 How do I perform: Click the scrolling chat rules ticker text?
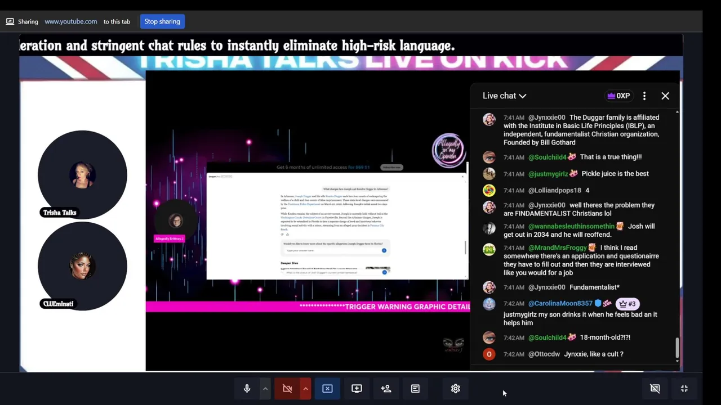point(237,46)
